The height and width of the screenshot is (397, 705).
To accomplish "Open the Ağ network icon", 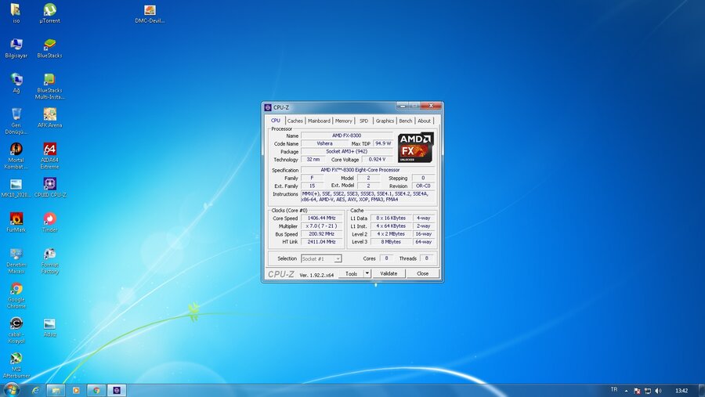I will [x=16, y=83].
